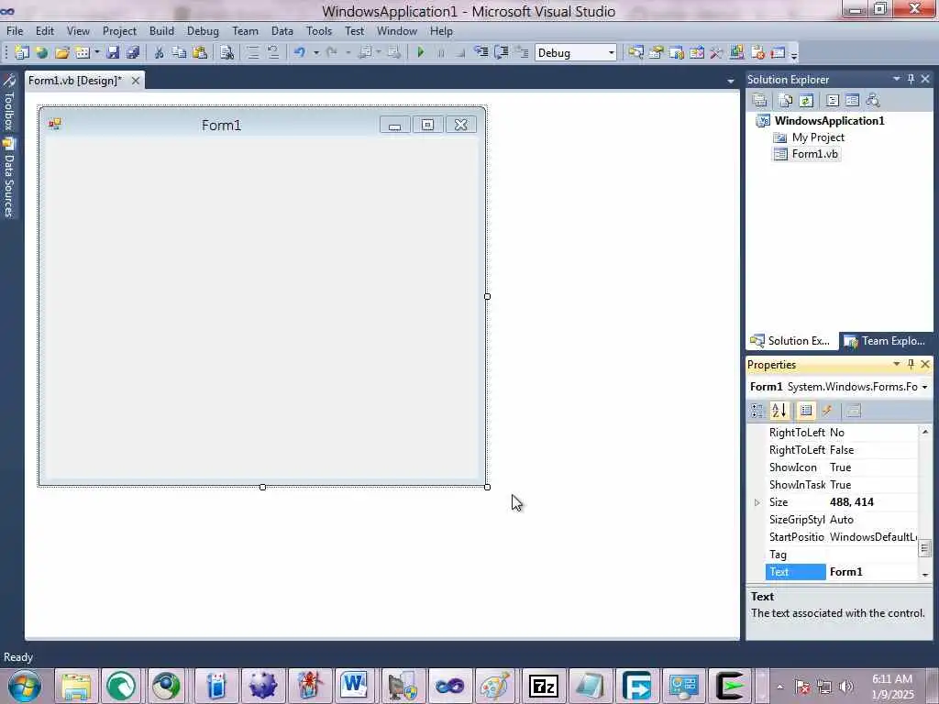Click the StartPosition property value

(x=871, y=537)
